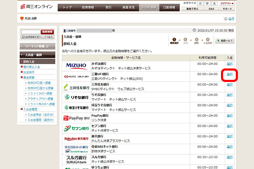Set font size to 中
This screenshot has width=254, height=169.
tap(207, 3)
